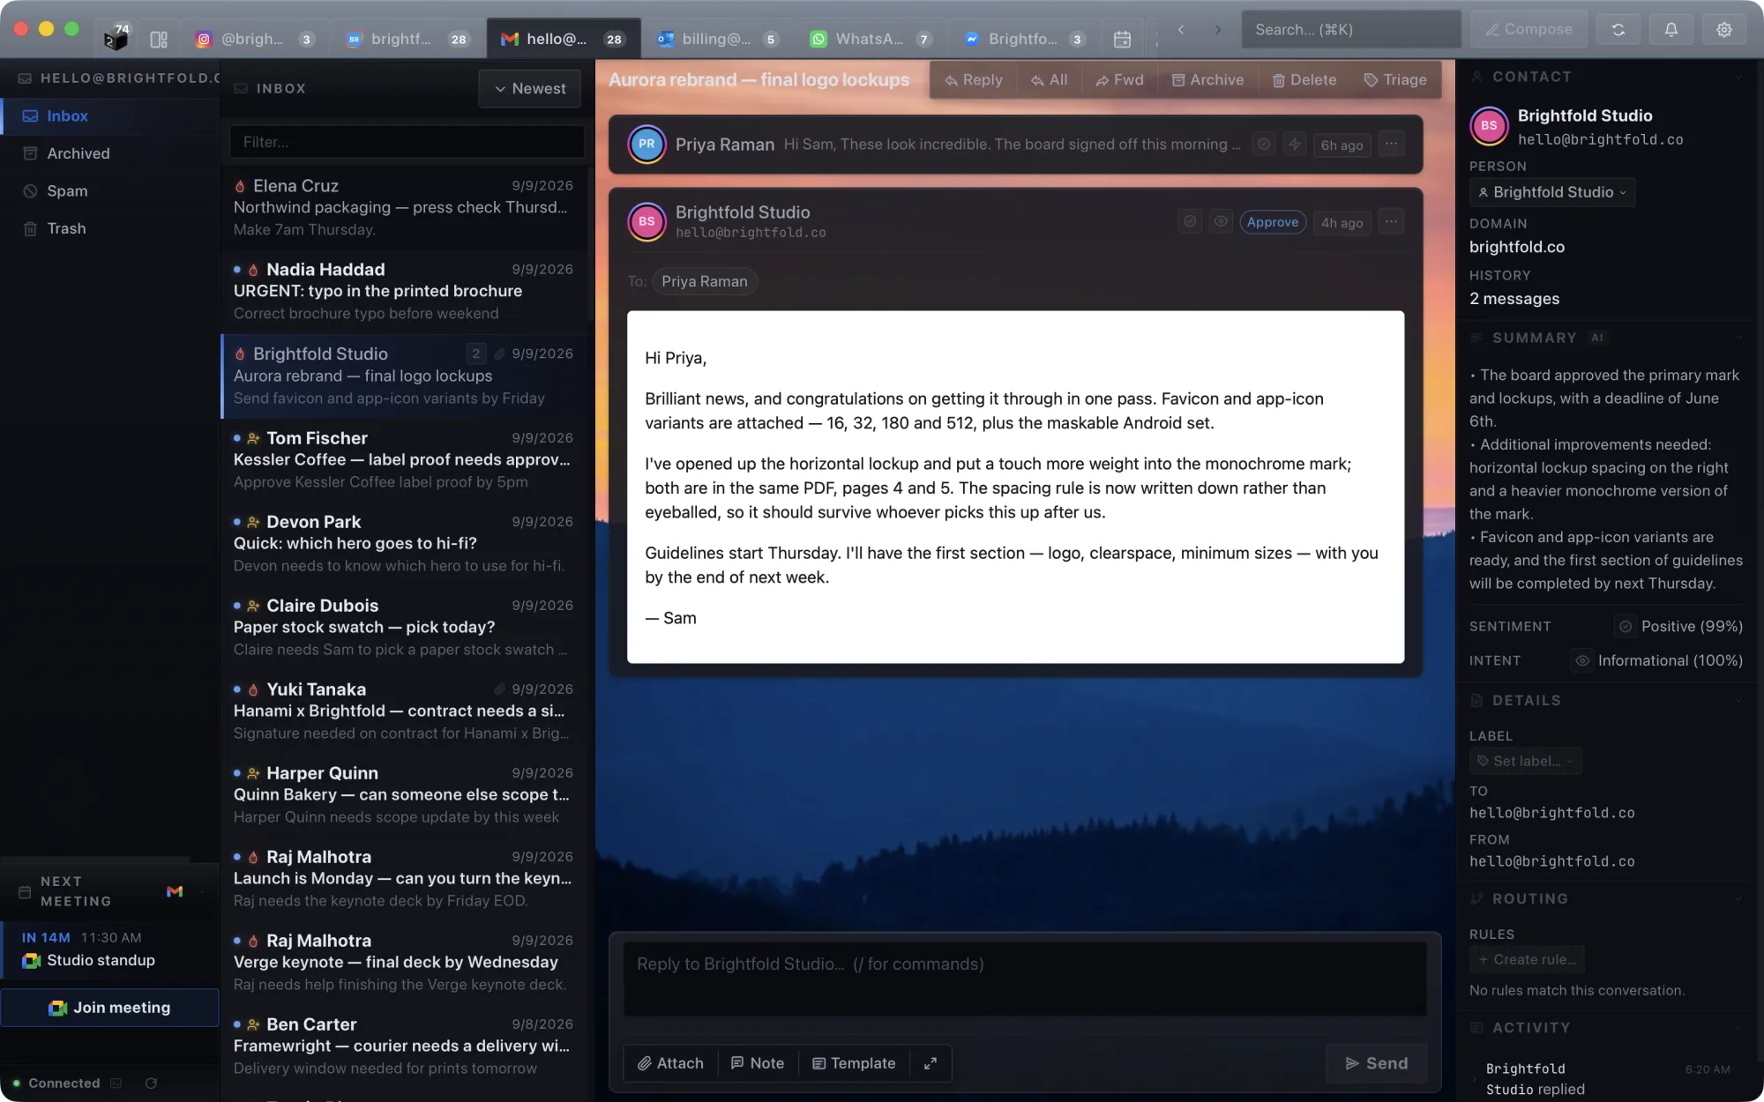Collapse the Summary section
Image resolution: width=1764 pixels, height=1102 pixels.
click(1738, 338)
